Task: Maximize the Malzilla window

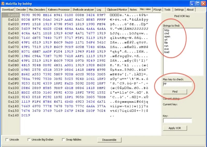Action: point(198,3)
